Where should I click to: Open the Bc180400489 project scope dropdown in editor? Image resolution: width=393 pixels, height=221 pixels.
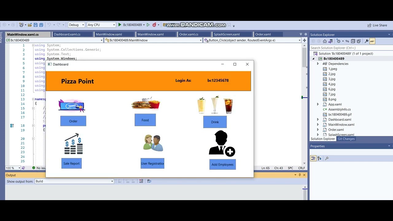pos(54,40)
